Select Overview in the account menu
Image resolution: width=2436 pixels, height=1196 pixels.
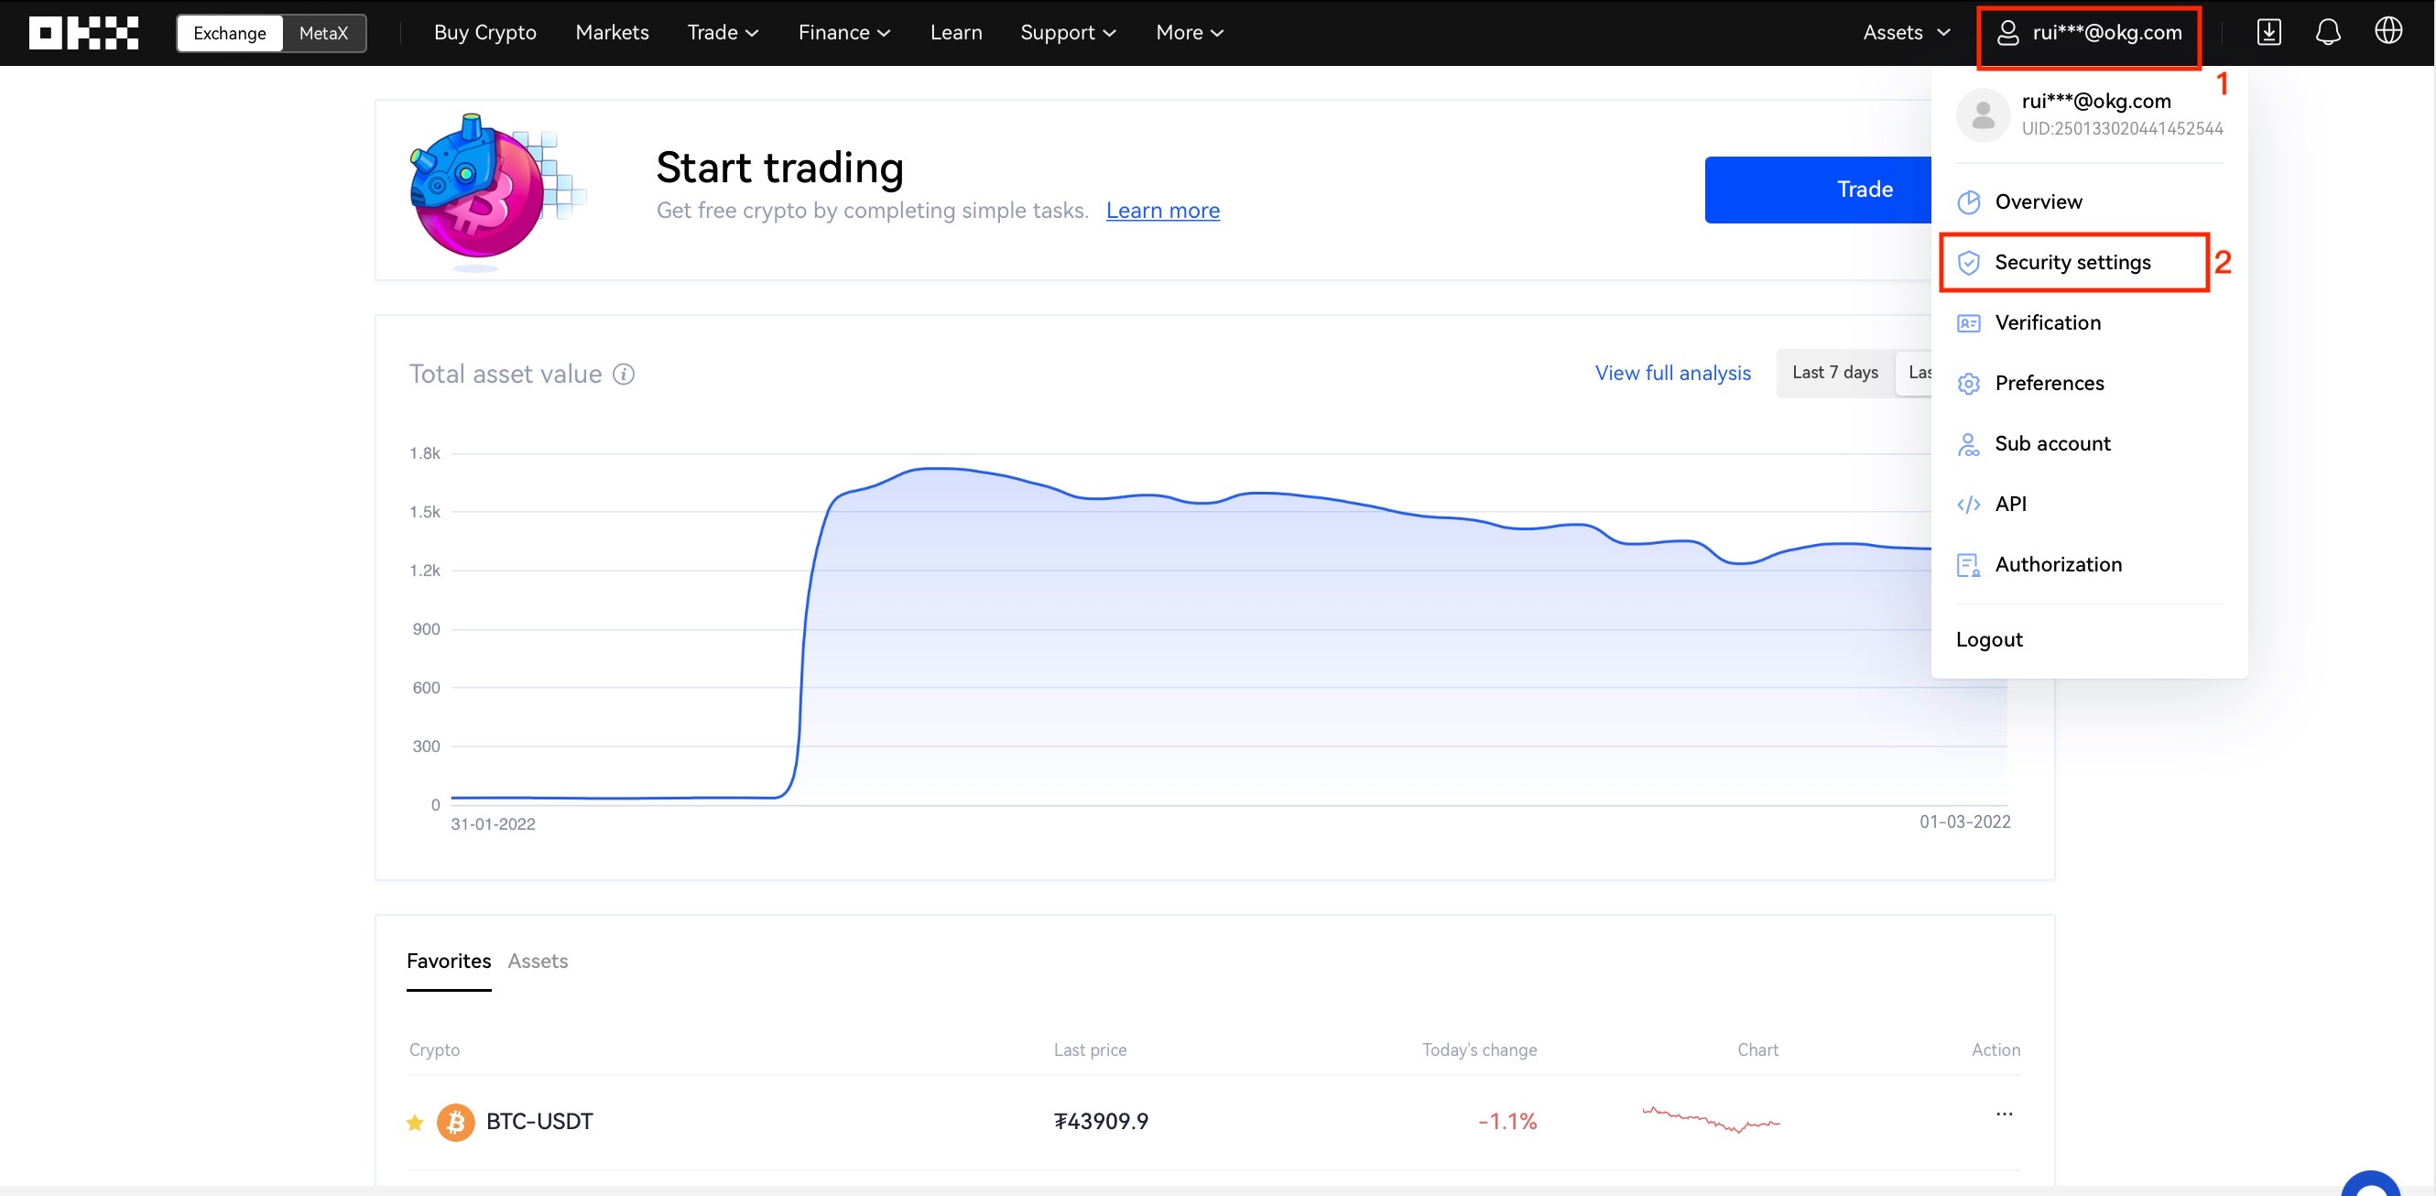[x=2088, y=202]
